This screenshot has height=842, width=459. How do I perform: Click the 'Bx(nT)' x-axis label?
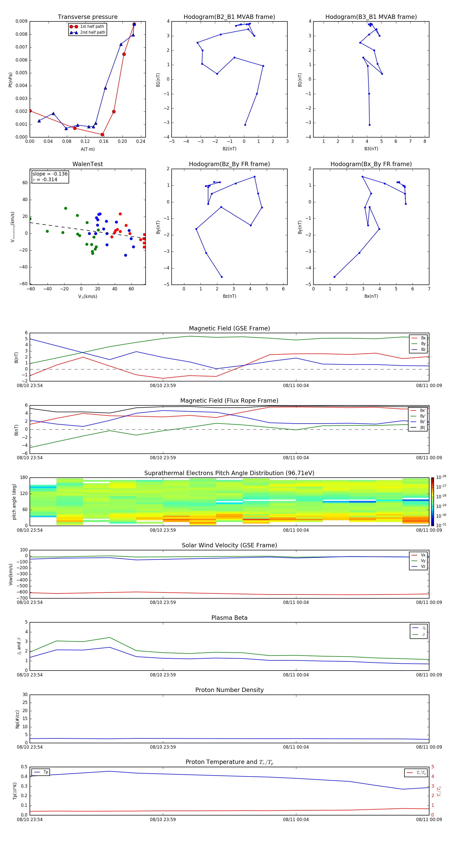(371, 296)
